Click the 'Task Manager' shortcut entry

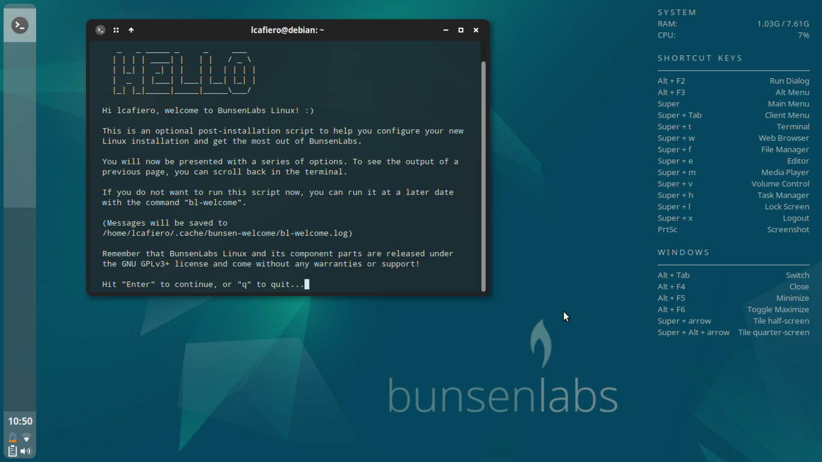783,196
